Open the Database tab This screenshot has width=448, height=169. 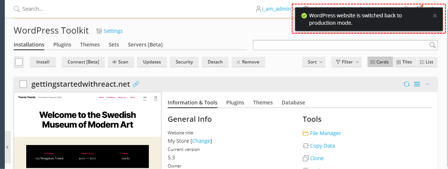[293, 103]
